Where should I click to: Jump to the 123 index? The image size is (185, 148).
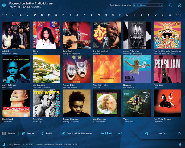[5, 15]
